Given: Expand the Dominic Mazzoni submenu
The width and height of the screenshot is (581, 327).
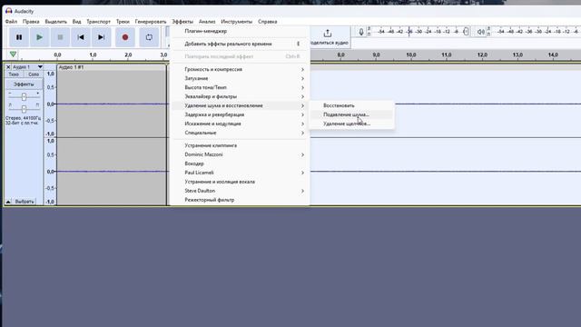Looking at the screenshot, I should 240,154.
